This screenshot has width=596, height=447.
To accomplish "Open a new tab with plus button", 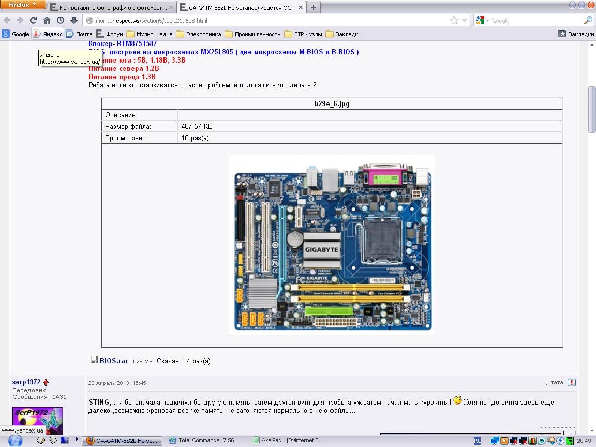I will 314,7.
